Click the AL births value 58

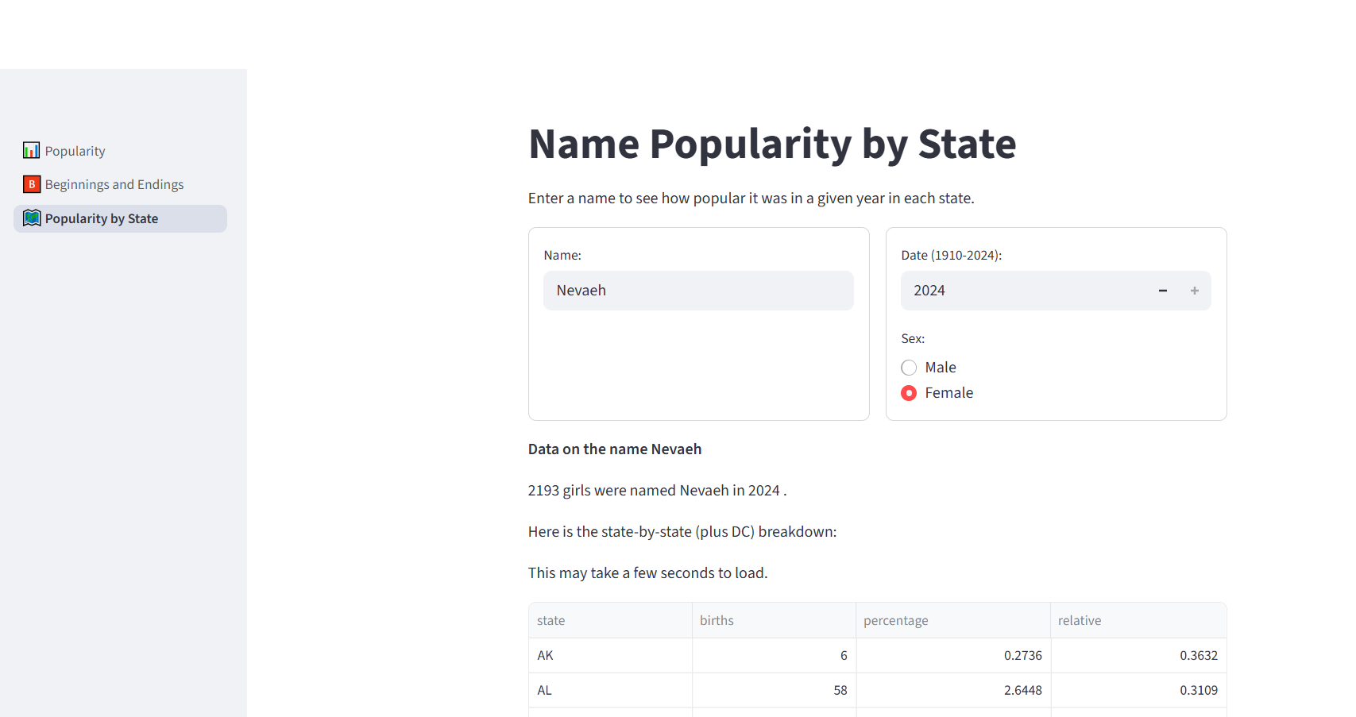click(840, 690)
